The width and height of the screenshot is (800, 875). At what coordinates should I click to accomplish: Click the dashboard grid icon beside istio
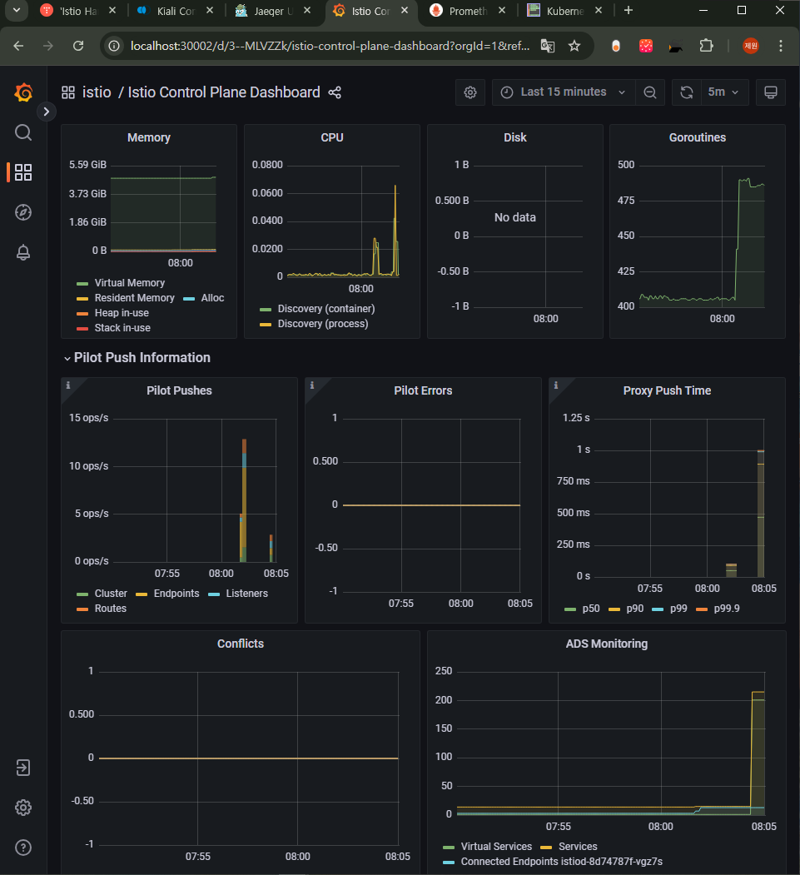[x=68, y=92]
